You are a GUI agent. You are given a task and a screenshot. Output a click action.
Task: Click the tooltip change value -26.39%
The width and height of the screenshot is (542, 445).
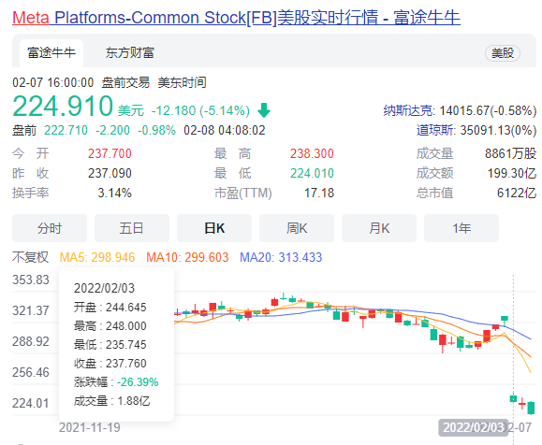(138, 382)
